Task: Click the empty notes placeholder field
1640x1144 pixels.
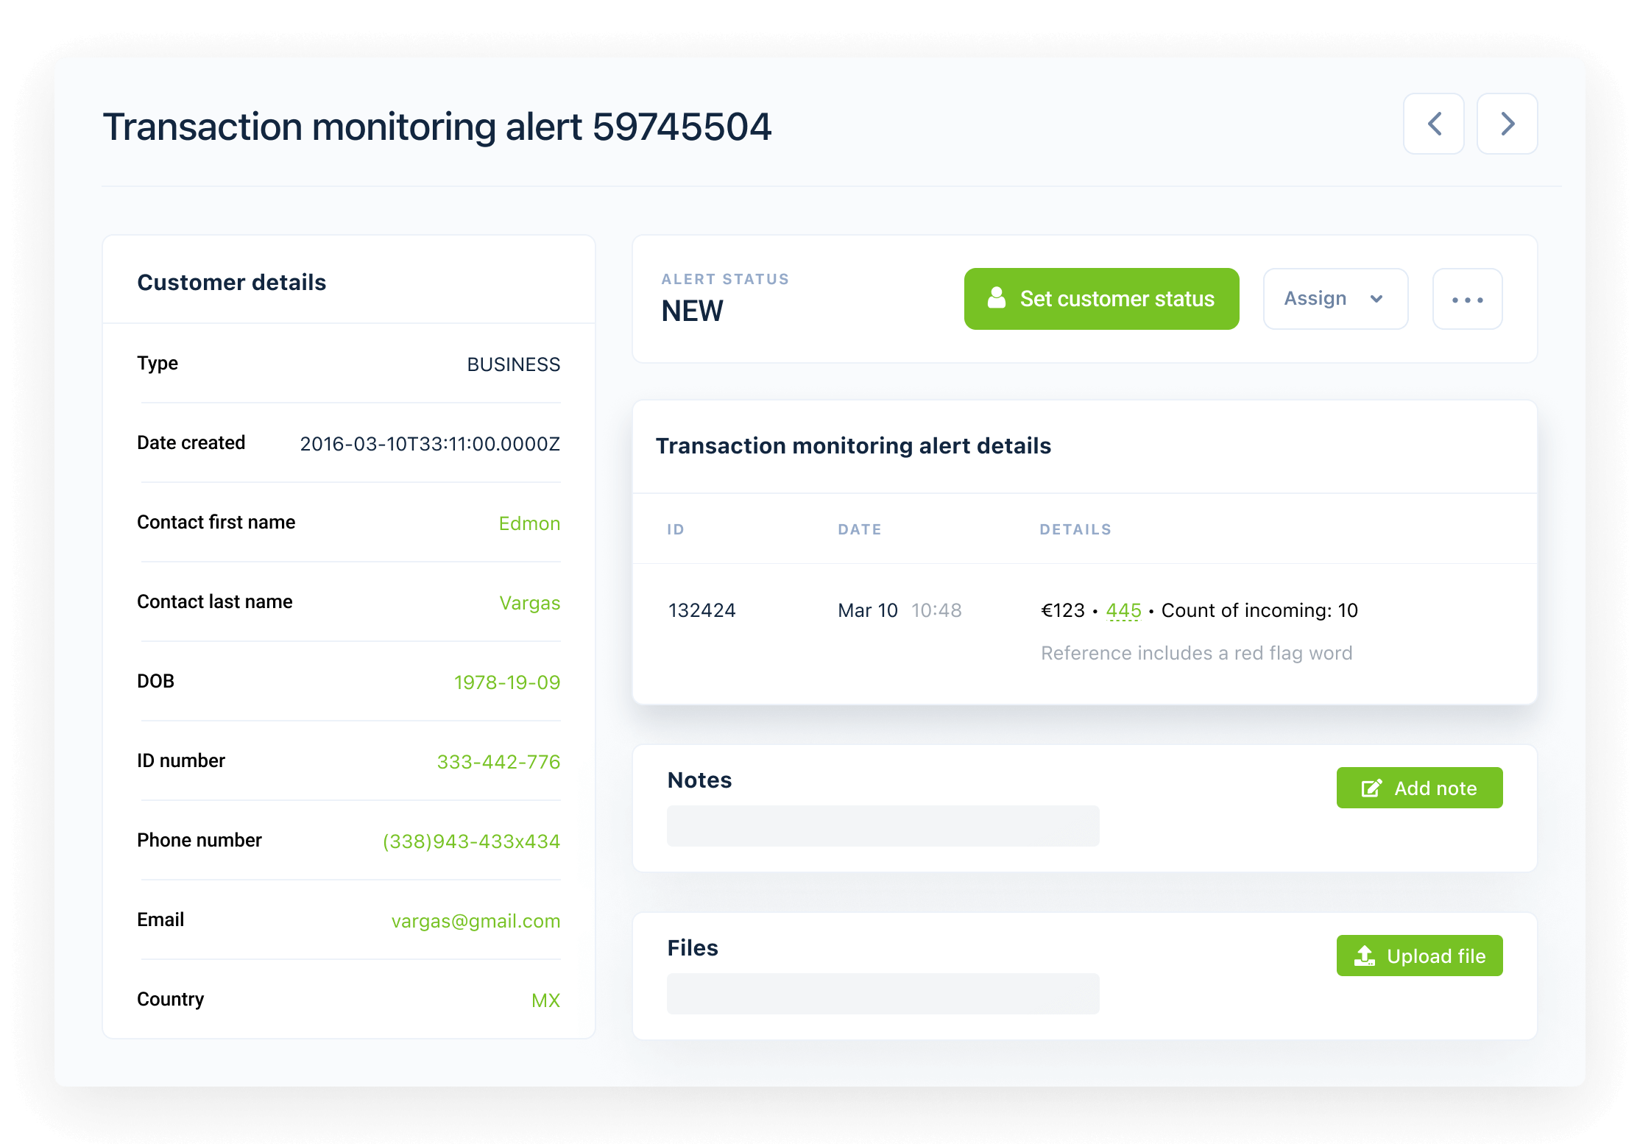Action: coord(883,825)
